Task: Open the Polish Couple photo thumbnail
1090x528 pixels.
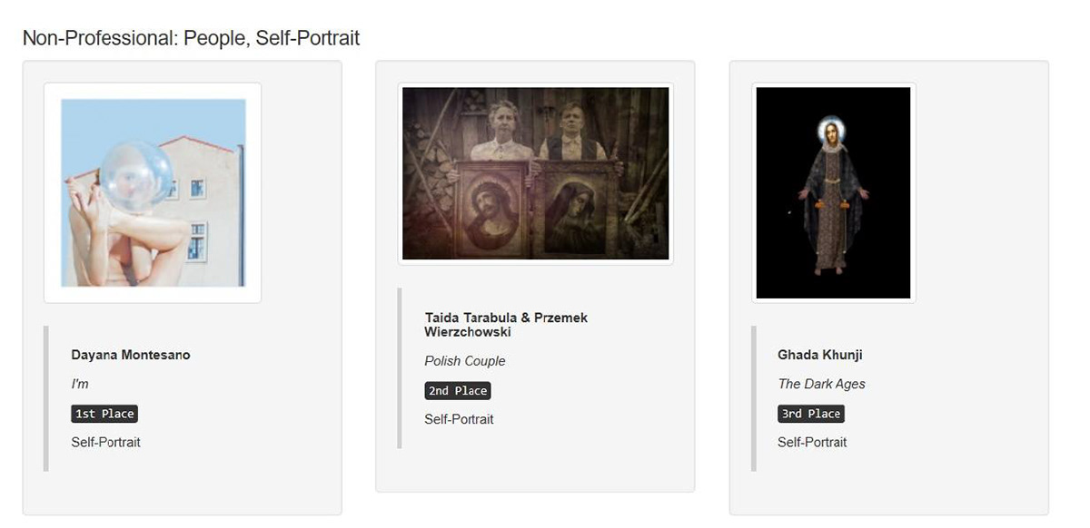Action: click(535, 173)
